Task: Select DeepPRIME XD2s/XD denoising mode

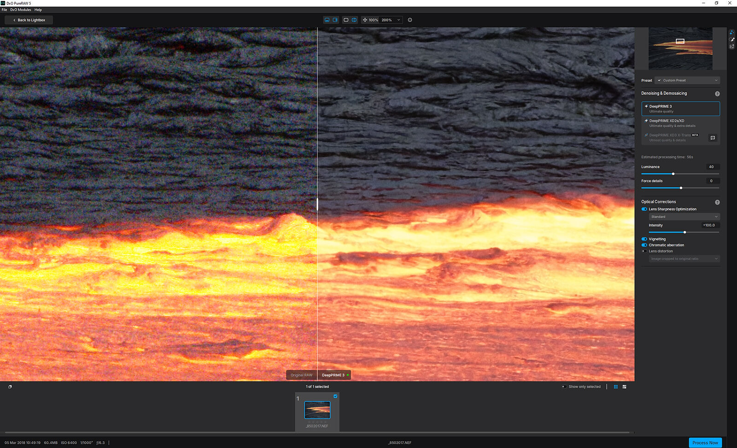Action: (680, 123)
